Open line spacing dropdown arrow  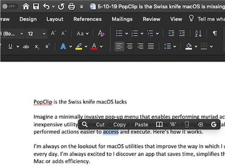[174, 47]
